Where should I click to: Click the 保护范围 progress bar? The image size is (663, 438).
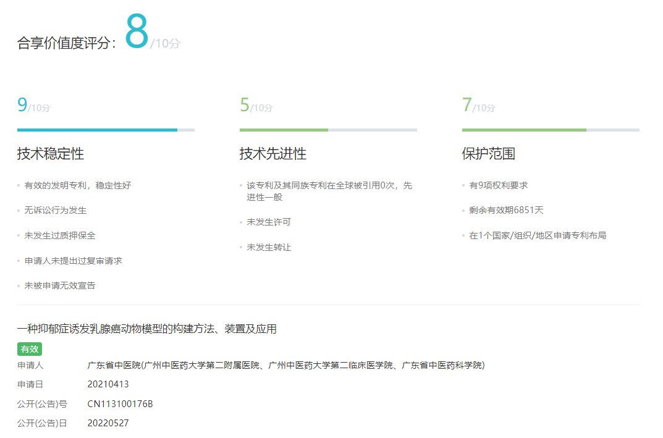coord(524,130)
